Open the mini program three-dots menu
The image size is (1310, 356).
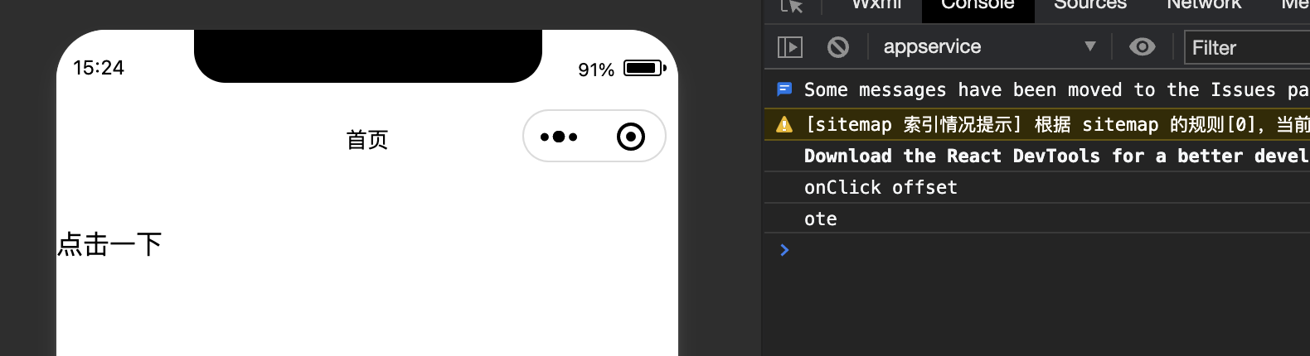(x=559, y=137)
